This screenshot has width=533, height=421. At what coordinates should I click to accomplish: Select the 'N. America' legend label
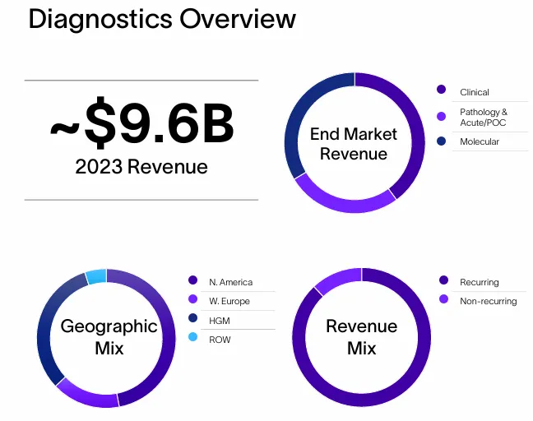(231, 282)
